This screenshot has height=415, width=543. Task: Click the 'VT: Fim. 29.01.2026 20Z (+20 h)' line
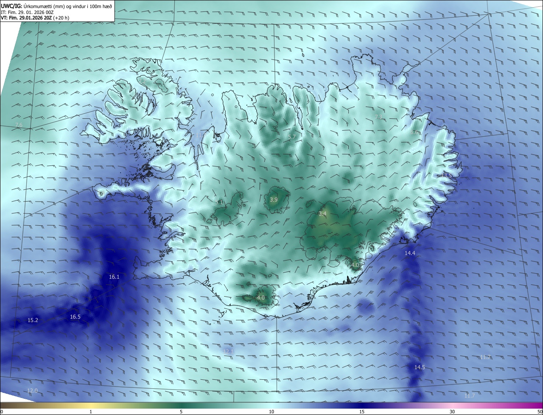35,18
